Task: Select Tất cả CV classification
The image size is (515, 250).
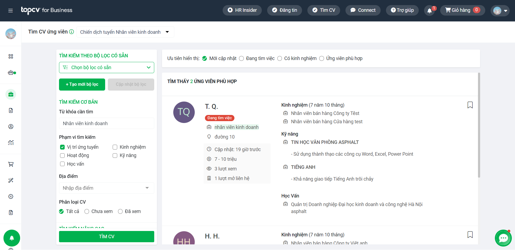Action: (x=61, y=211)
